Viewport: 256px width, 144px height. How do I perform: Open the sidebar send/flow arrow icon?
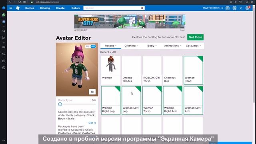point(4,38)
